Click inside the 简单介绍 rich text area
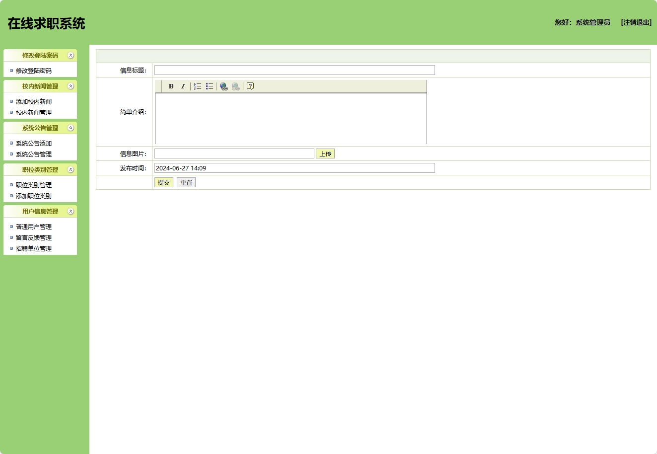The image size is (657, 454). 291,119
